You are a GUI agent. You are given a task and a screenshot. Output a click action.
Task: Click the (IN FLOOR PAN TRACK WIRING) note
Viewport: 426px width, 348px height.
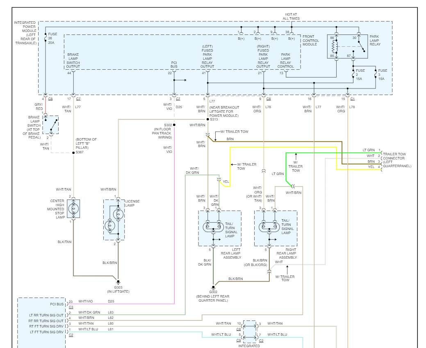coord(162,133)
